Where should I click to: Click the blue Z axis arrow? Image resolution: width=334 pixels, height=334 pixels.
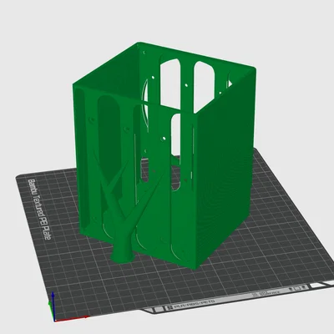pyautogui.click(x=53, y=306)
